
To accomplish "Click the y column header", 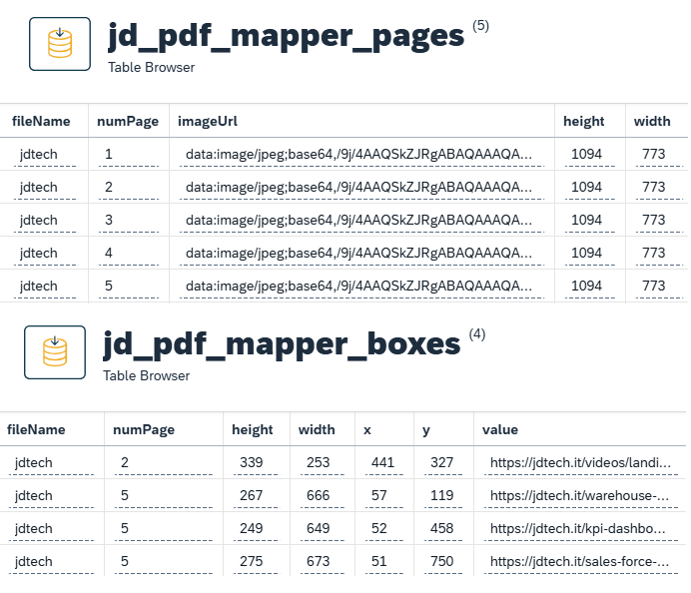I will coord(425,430).
